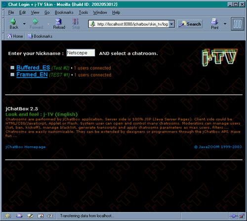Screen dimensions: 247x221
Task: Open the Forward history dropdown arrow
Action: click(48, 24)
